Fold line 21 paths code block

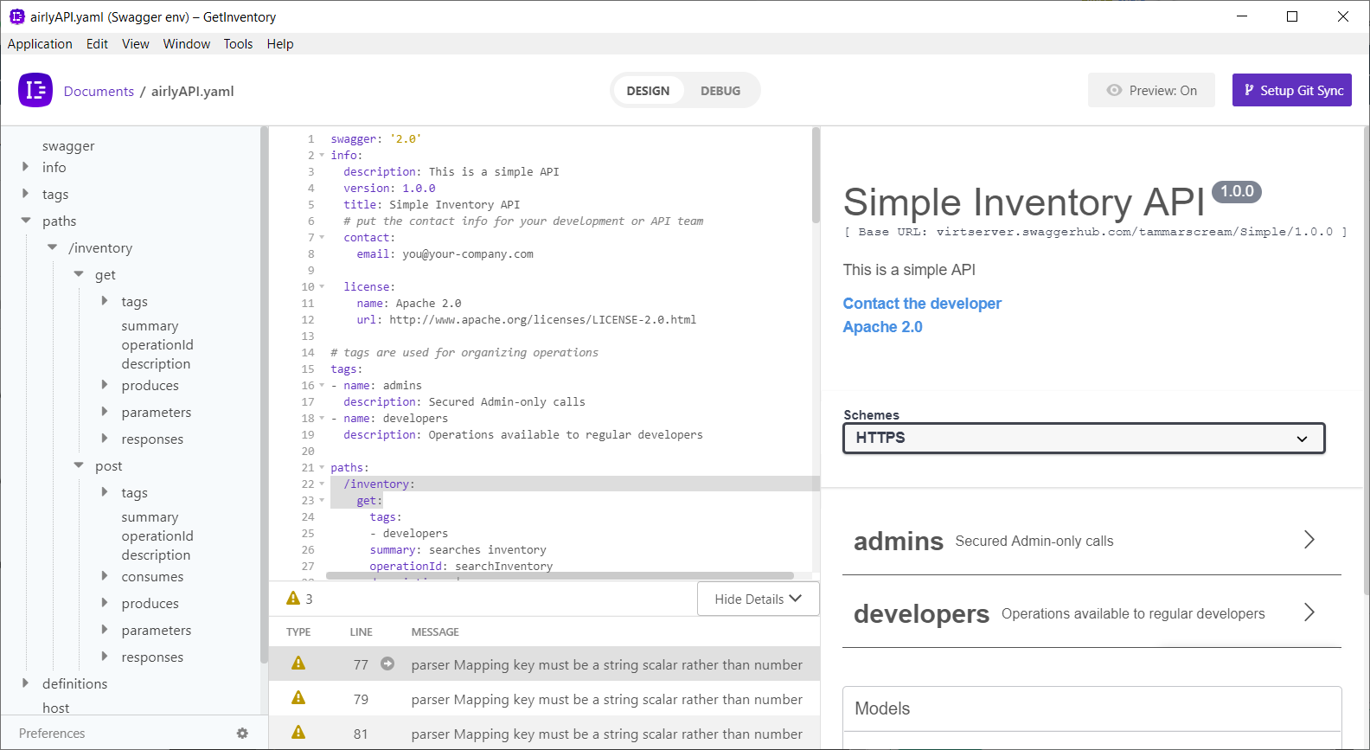click(x=322, y=468)
